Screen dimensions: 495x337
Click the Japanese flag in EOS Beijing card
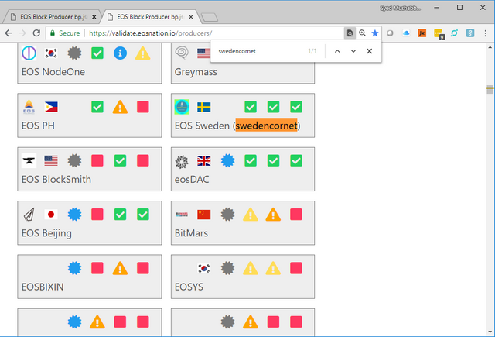pos(51,215)
